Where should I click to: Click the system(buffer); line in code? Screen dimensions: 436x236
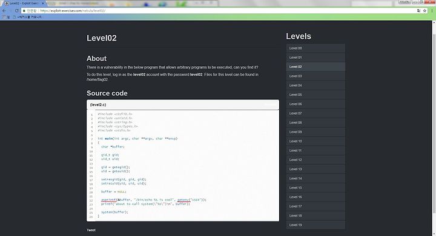114,212
